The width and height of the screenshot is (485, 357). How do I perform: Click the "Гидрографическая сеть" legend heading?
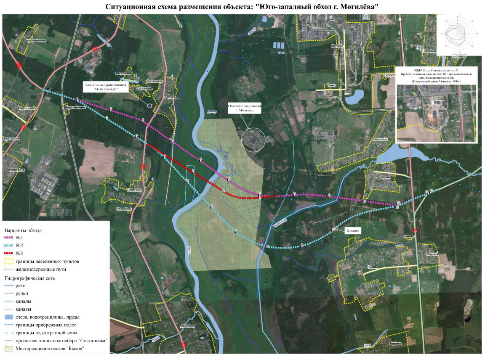coord(31,278)
